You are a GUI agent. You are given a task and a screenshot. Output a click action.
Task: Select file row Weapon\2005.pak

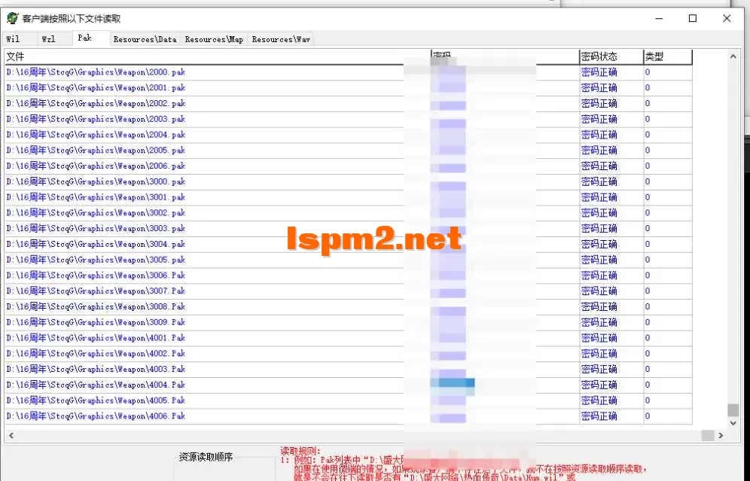click(x=348, y=151)
